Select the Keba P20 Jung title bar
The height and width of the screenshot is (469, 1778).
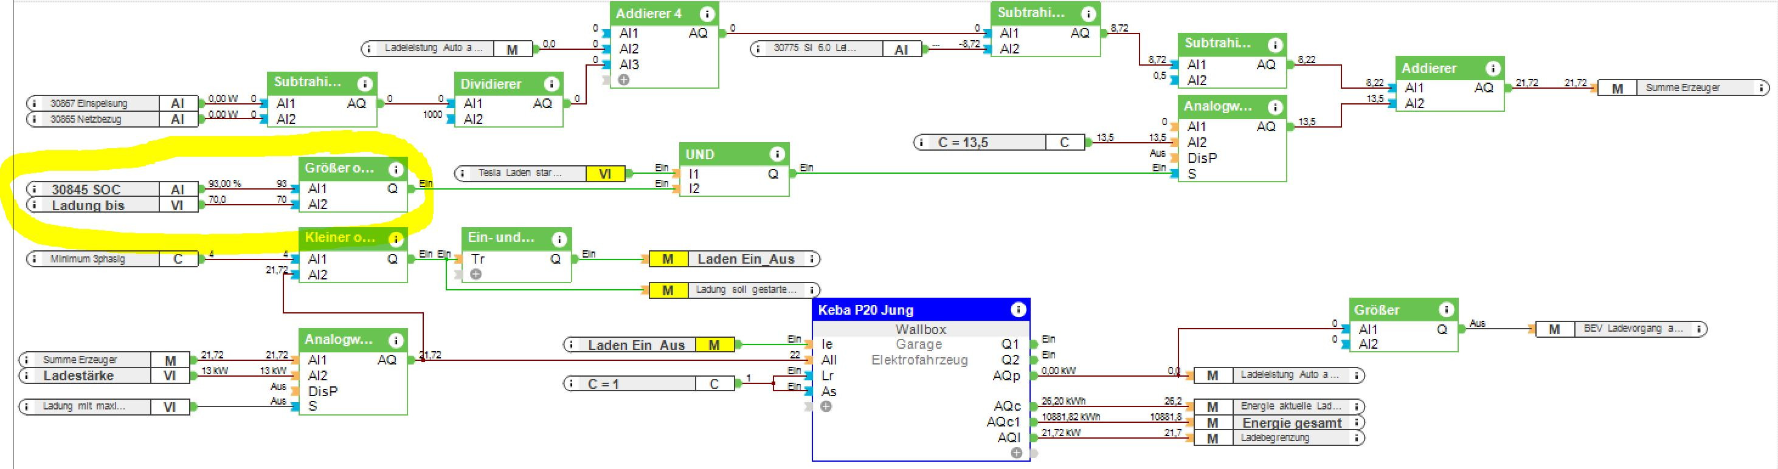921,310
